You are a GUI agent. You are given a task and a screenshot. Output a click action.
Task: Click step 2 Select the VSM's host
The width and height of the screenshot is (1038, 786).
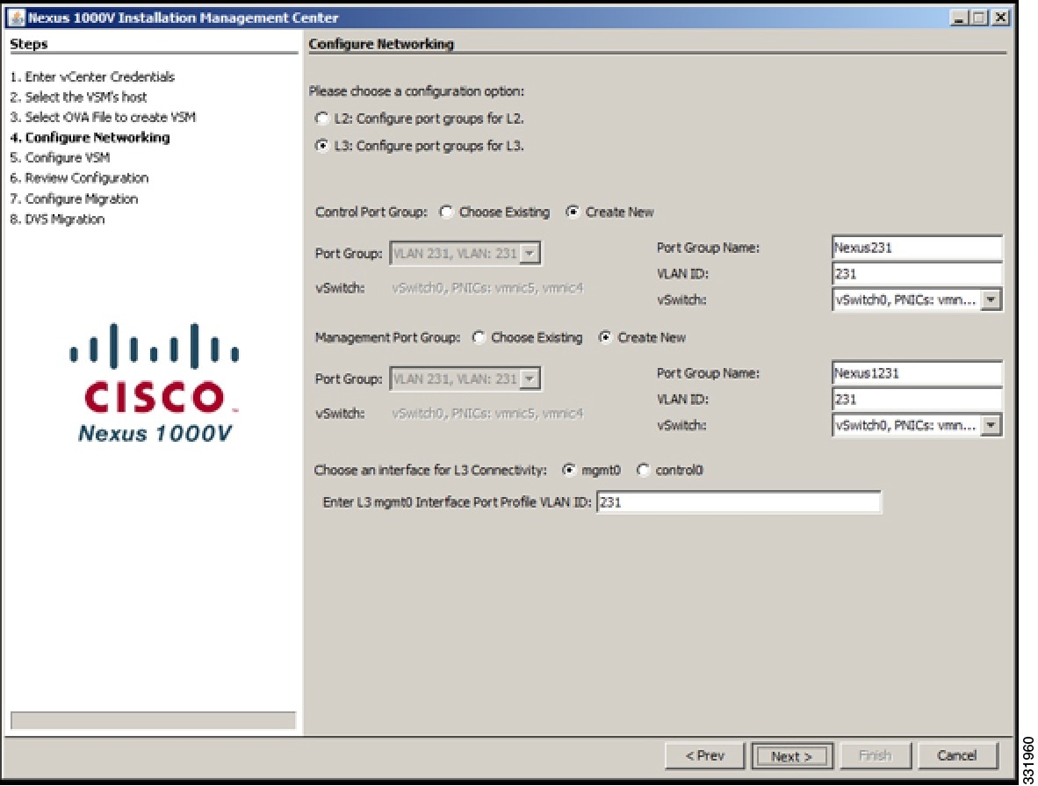pyautogui.click(x=78, y=97)
